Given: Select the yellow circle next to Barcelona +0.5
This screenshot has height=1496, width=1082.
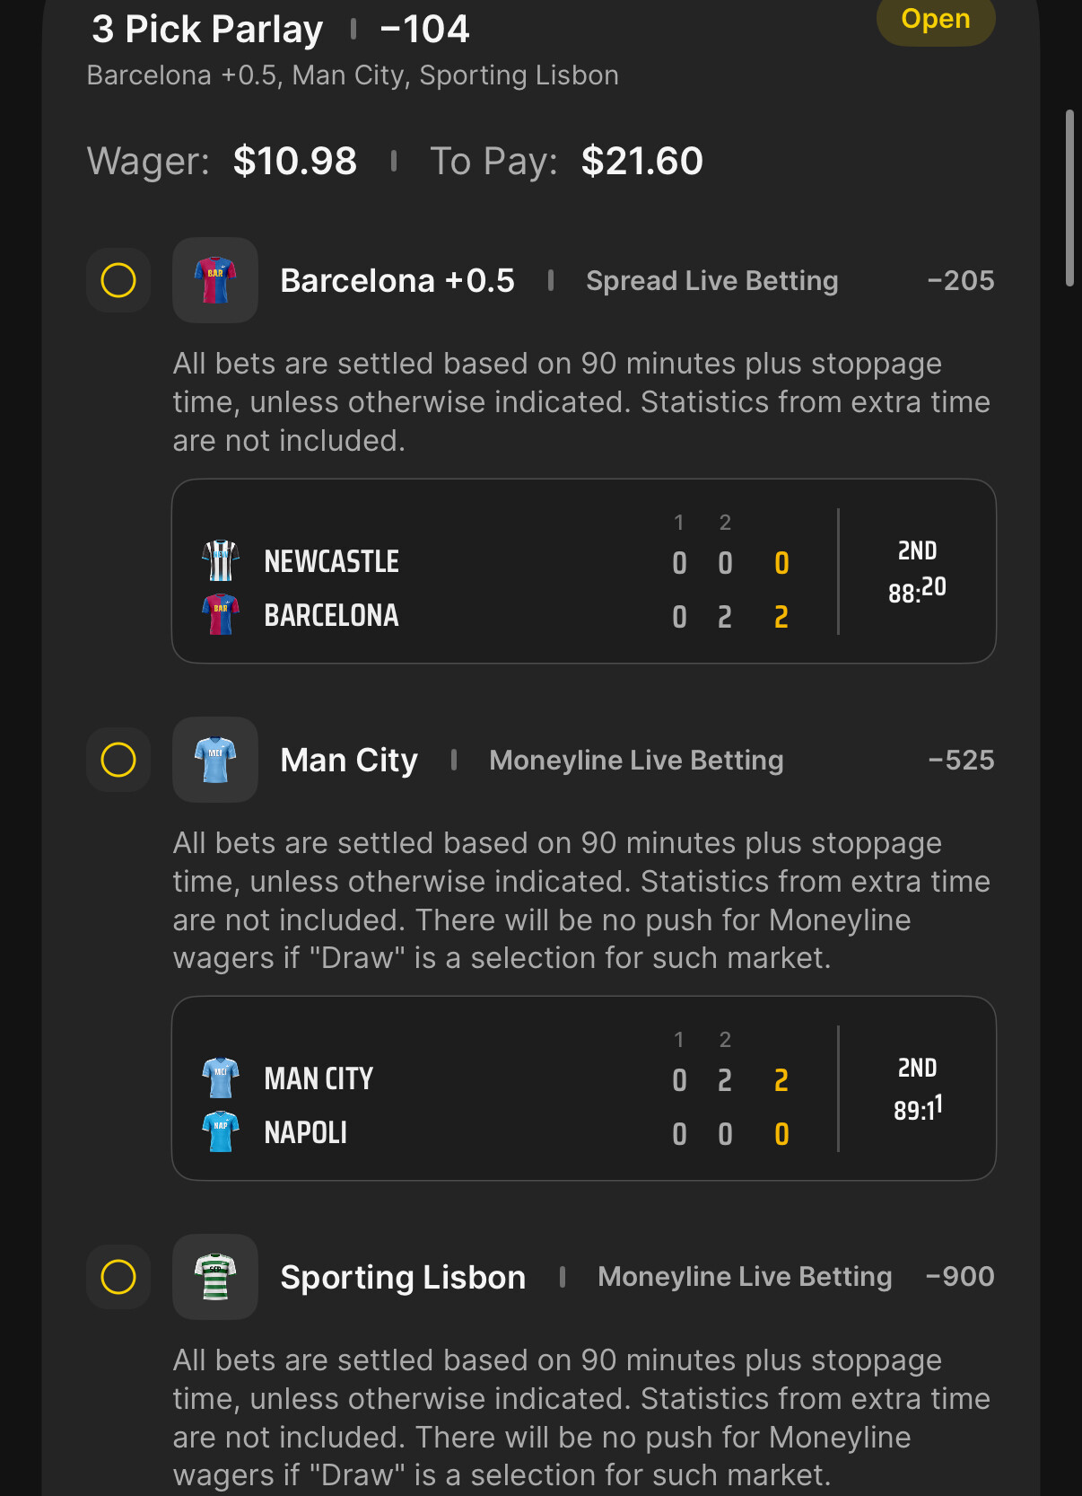Looking at the screenshot, I should (x=118, y=280).
